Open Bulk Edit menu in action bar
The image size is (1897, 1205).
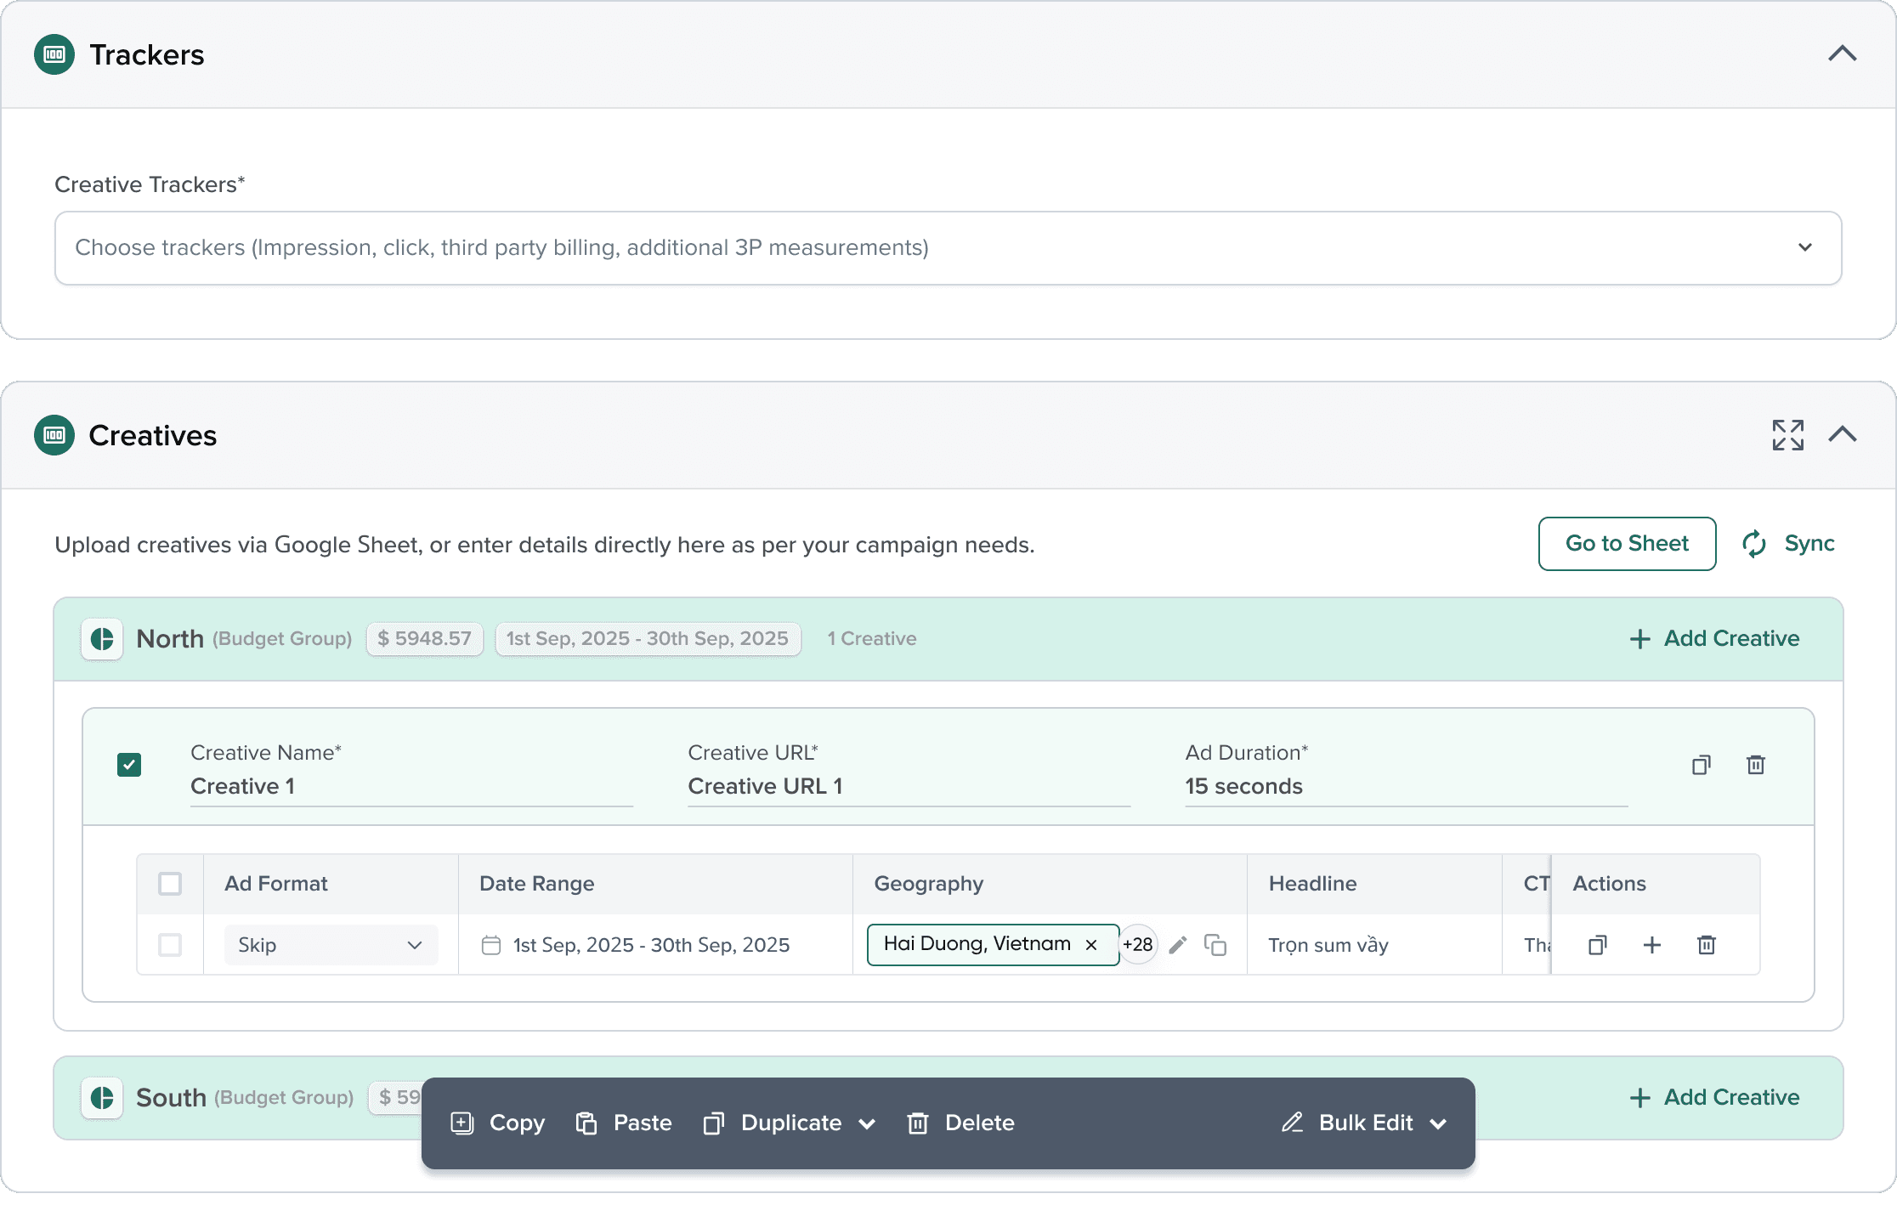coord(1365,1123)
